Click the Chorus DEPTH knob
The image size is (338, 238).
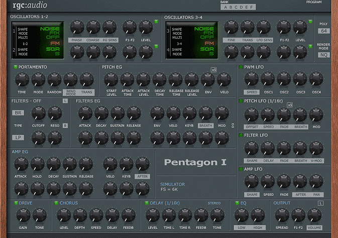click(80, 215)
